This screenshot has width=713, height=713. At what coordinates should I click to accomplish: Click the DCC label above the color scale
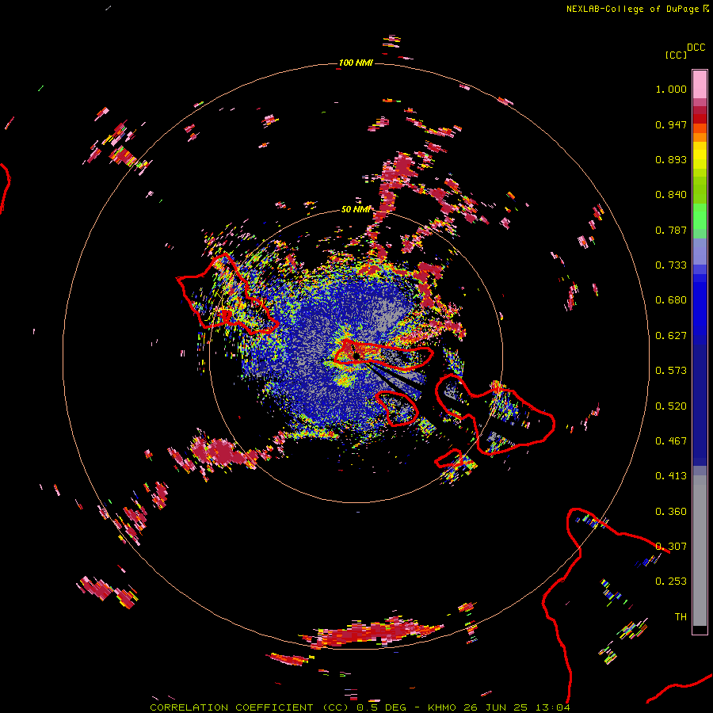click(696, 48)
